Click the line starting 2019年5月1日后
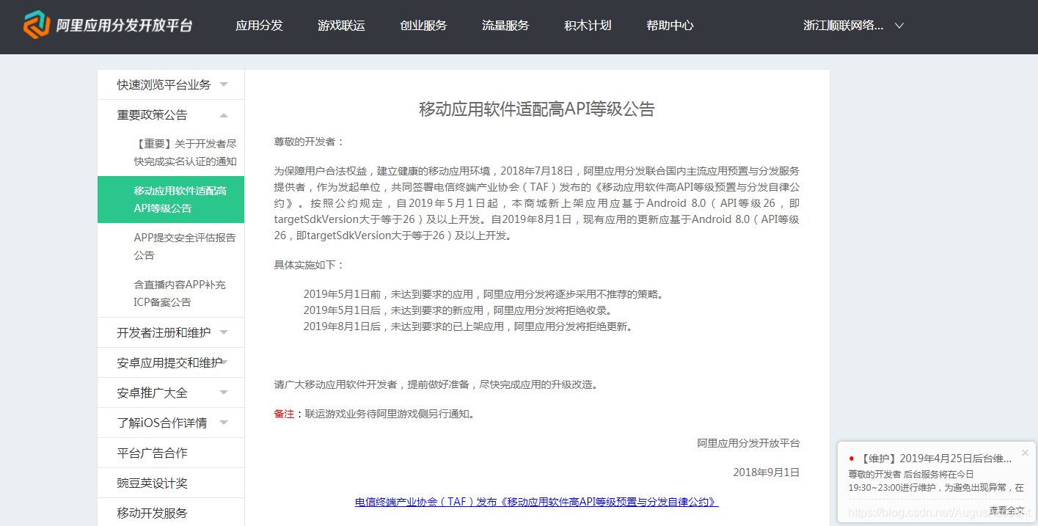Screen dimensions: 1038x526 click(458, 310)
